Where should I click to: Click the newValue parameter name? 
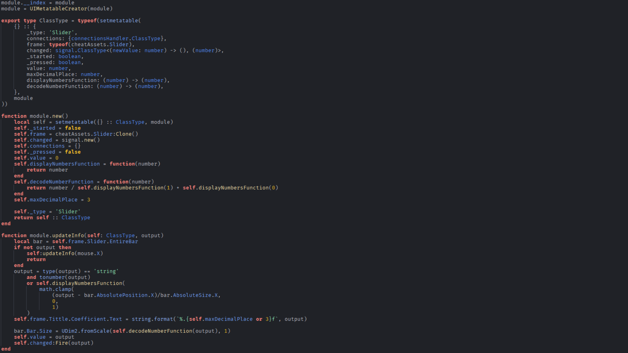point(125,51)
